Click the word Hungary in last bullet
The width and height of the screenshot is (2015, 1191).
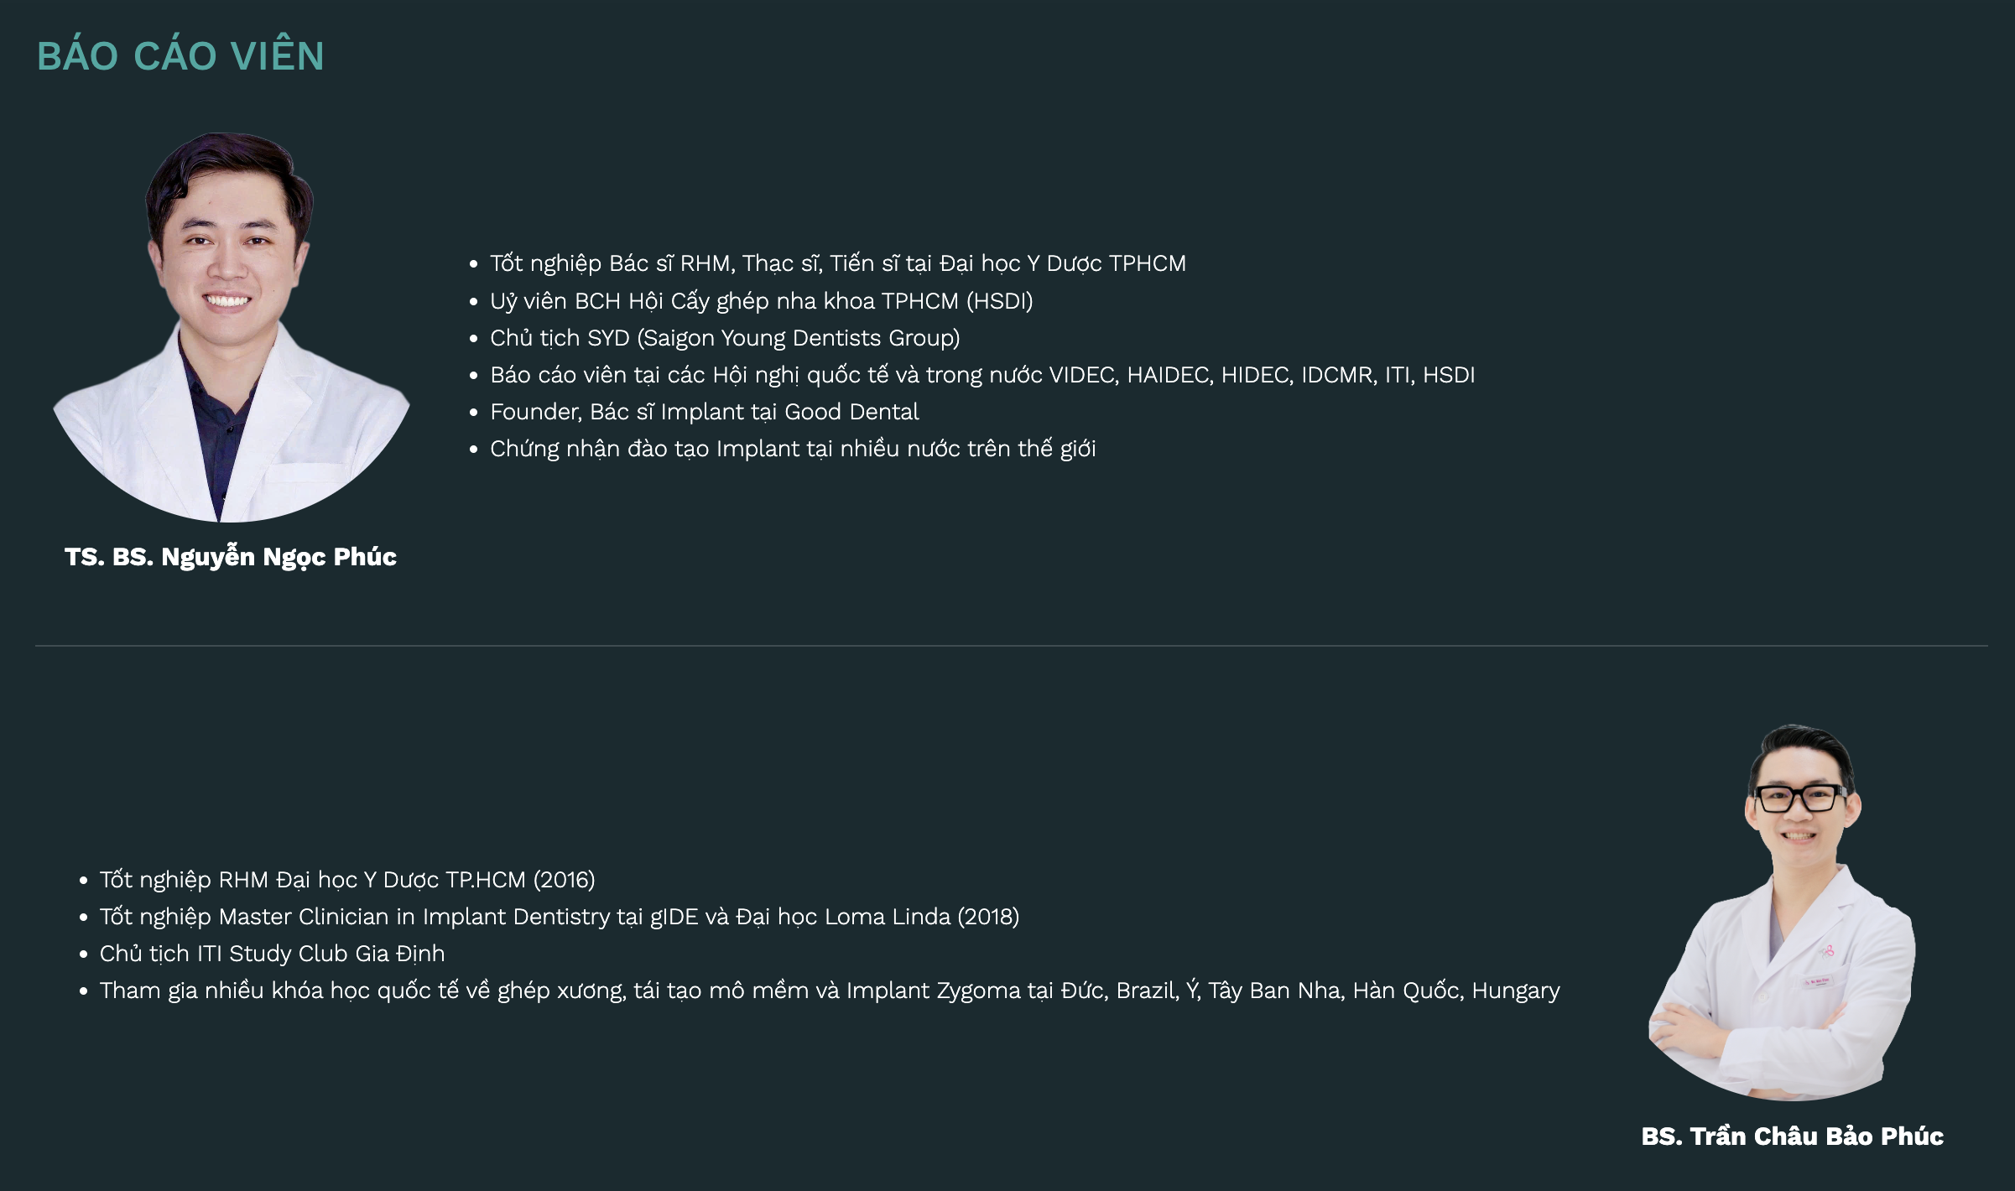1516,991
